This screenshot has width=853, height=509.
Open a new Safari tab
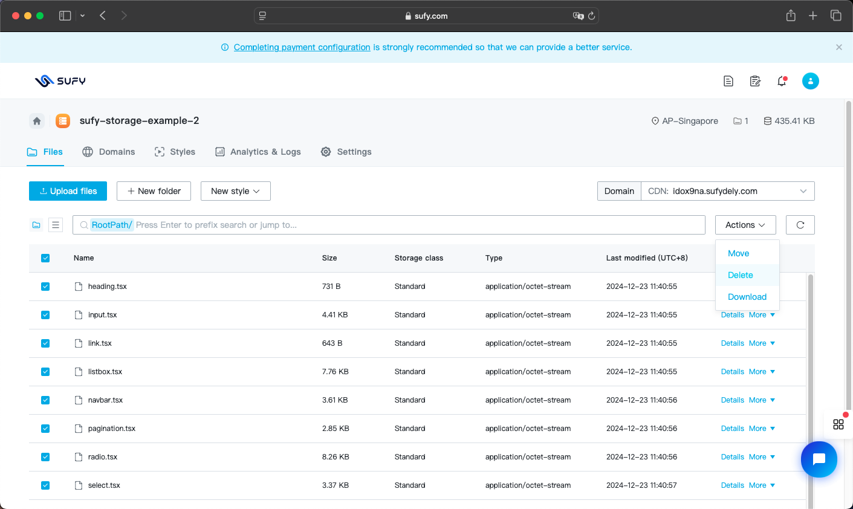813,16
